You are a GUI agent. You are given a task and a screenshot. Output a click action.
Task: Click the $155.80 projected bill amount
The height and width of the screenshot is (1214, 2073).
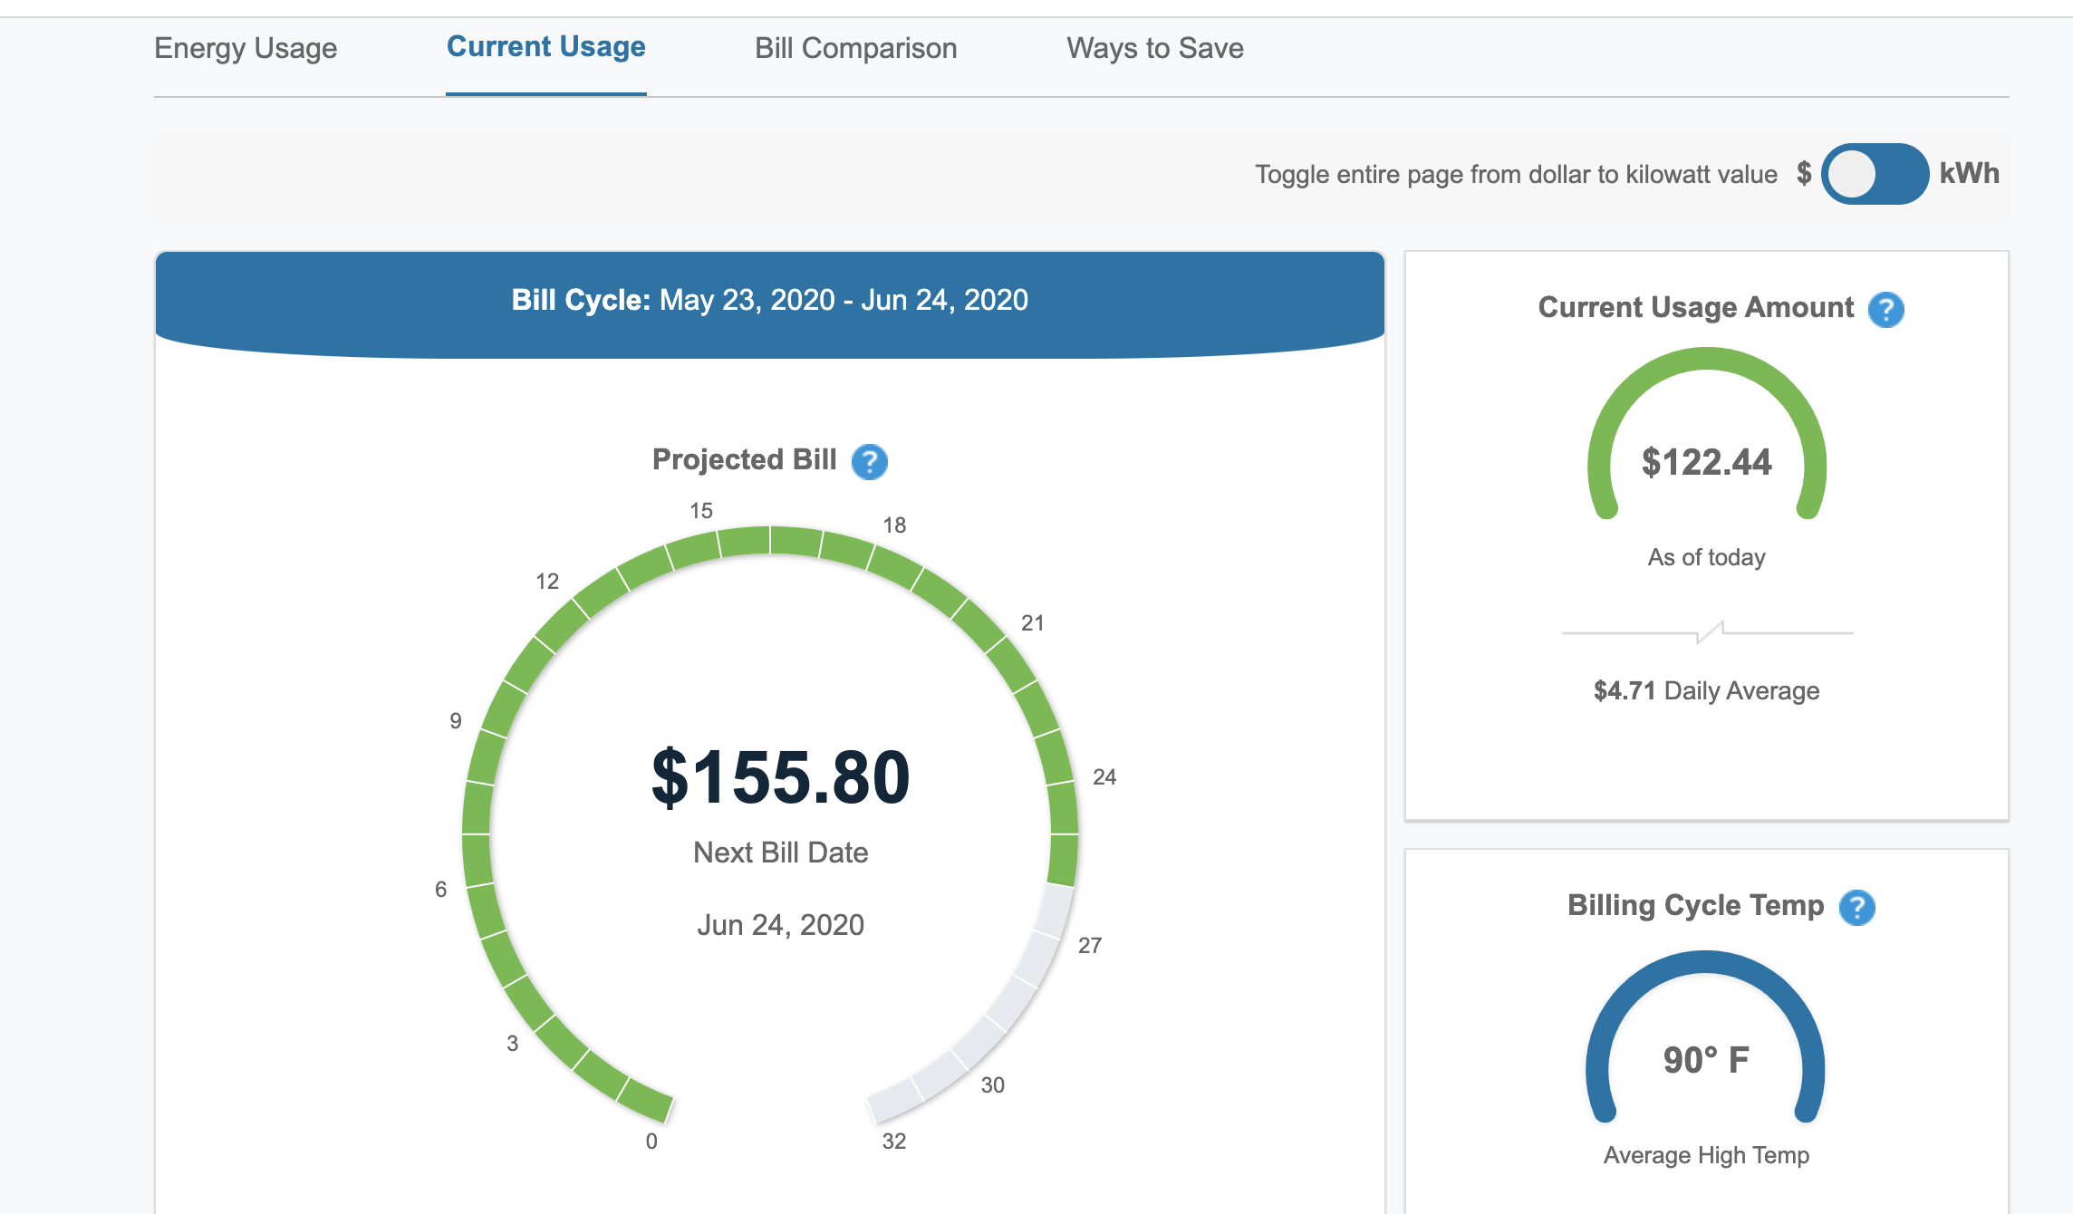[780, 777]
